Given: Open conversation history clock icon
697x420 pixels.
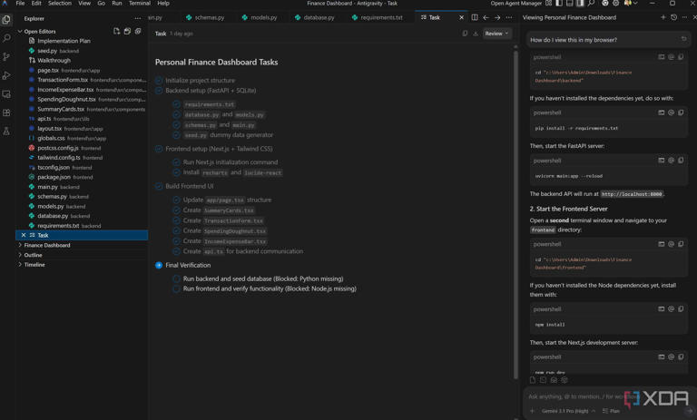Looking at the screenshot, I should point(674,17).
